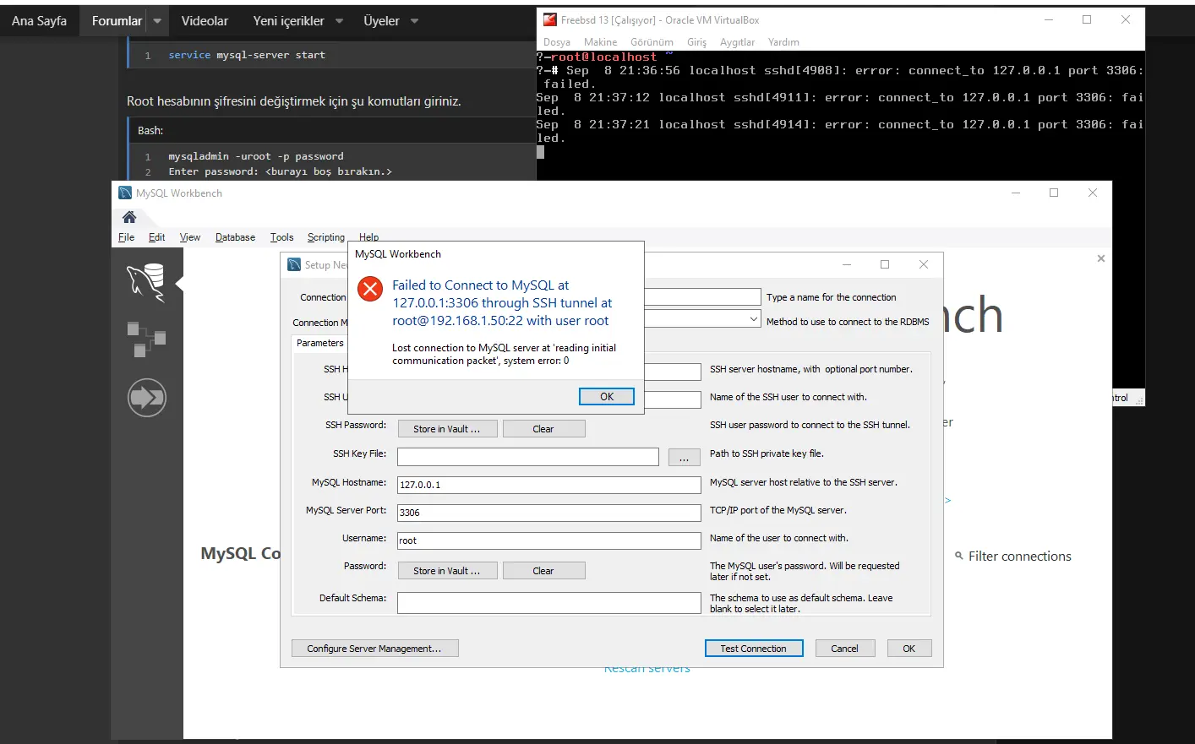Screen dimensions: 1195x744
Task: Click the 'mysqladmin -uroot -p password' code line
Action: tap(256, 156)
